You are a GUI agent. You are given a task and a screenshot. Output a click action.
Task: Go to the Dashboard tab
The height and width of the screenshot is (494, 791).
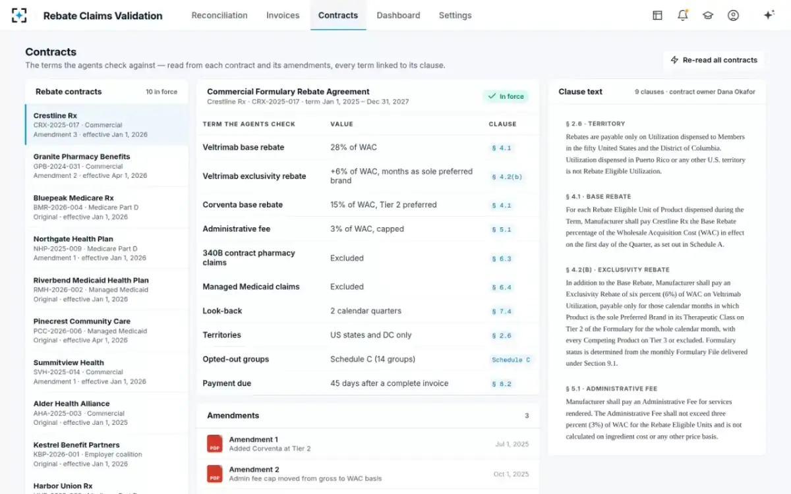click(x=398, y=15)
